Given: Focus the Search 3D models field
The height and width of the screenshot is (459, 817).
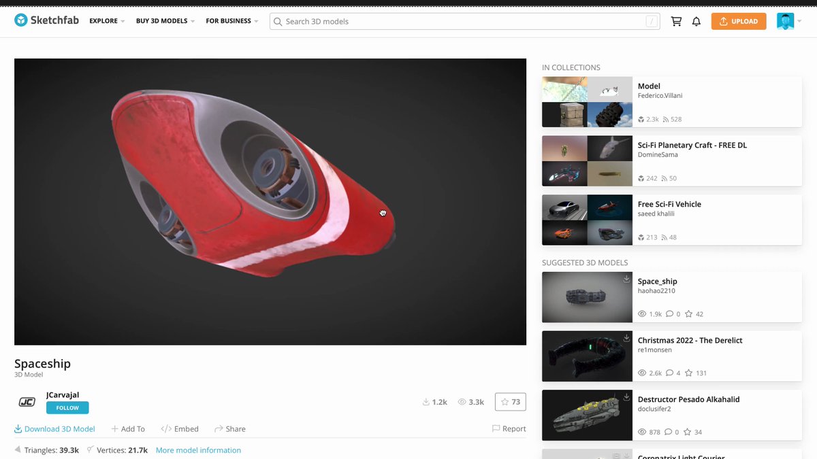Looking at the screenshot, I should pyautogui.click(x=465, y=21).
